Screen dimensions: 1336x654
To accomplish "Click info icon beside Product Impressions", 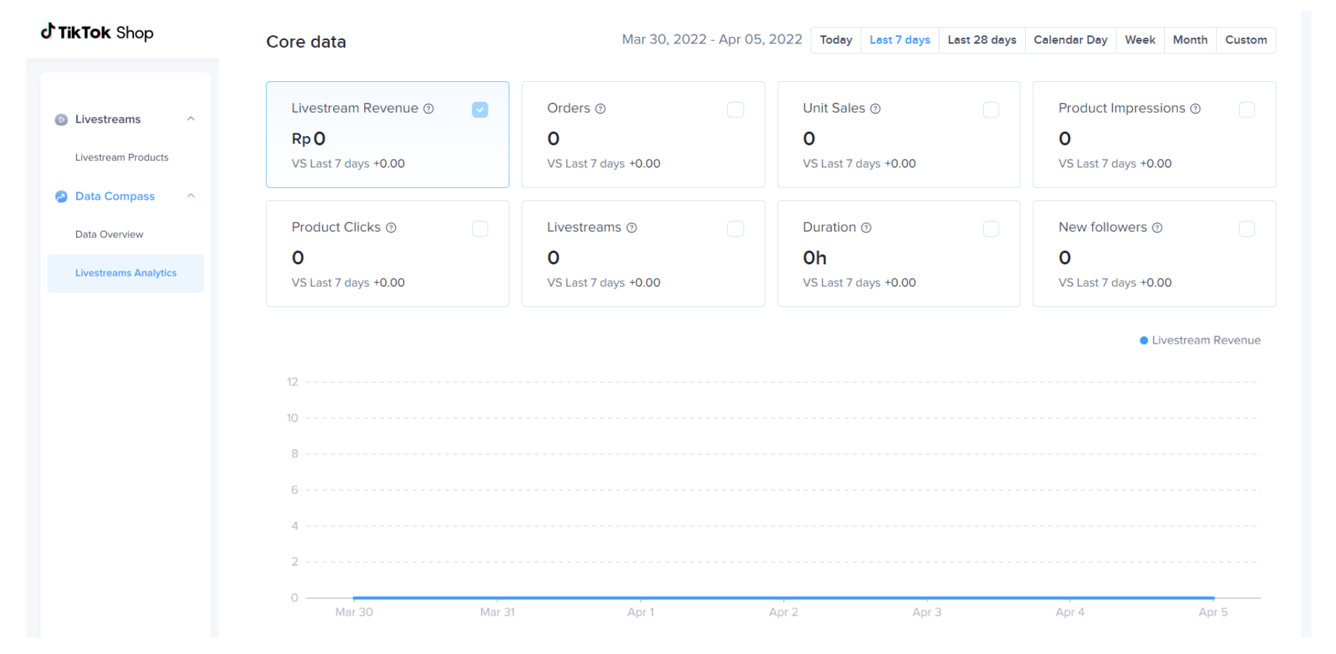I will pos(1196,109).
